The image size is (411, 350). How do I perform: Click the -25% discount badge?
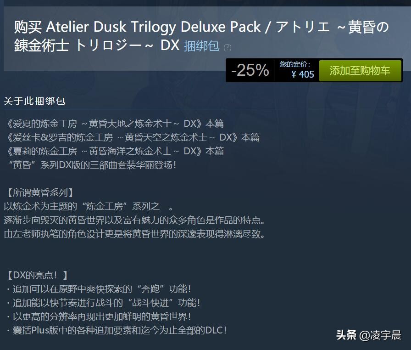250,70
